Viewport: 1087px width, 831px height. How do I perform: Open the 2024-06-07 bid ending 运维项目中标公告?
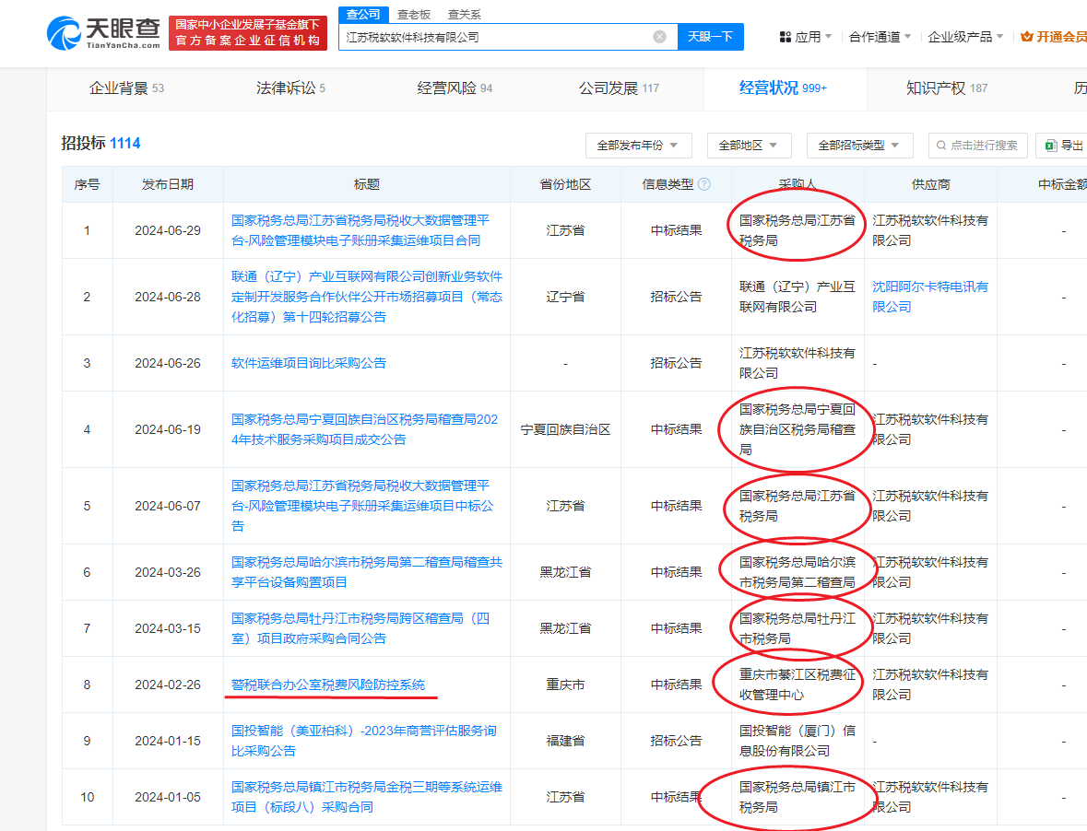point(362,506)
